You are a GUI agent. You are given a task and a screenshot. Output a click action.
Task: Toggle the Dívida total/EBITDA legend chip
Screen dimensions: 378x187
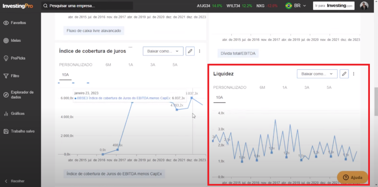237,53
